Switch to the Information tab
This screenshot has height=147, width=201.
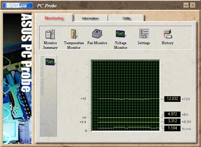tap(90, 18)
